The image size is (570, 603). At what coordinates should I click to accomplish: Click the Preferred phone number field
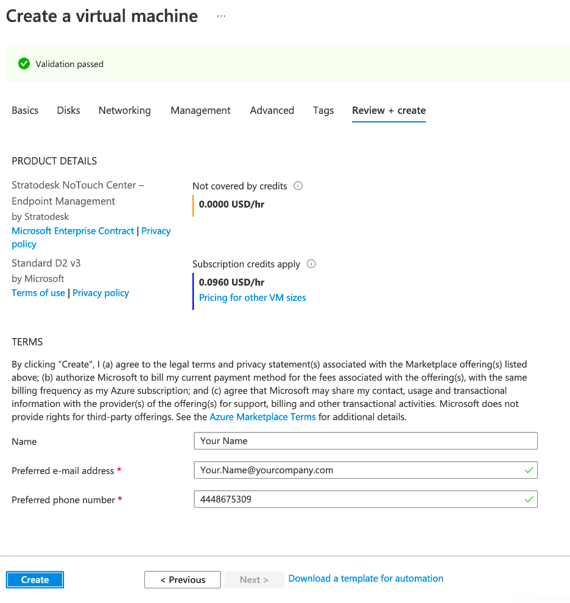[x=365, y=499]
